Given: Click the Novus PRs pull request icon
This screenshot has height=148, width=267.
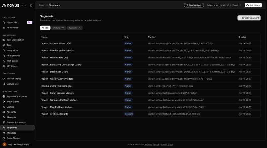Looking at the screenshot, I should (4, 22).
